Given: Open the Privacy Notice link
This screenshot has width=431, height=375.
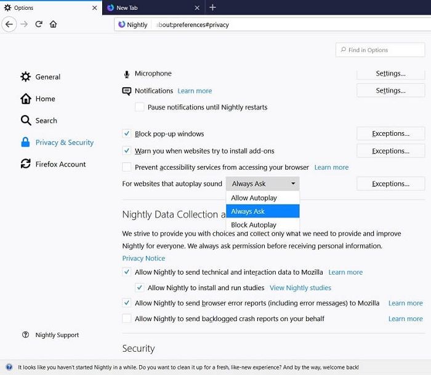Looking at the screenshot, I should coord(143,258).
